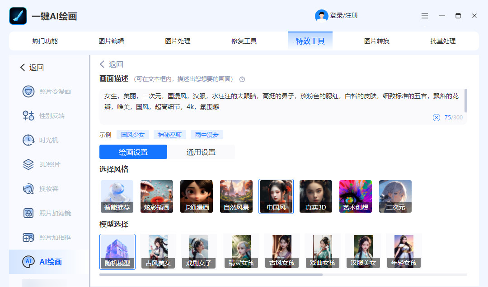Open the hamburger menu icon

point(424,16)
